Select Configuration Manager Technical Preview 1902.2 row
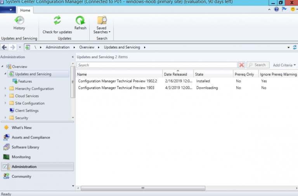The width and height of the screenshot is (298, 196). [x=187, y=81]
